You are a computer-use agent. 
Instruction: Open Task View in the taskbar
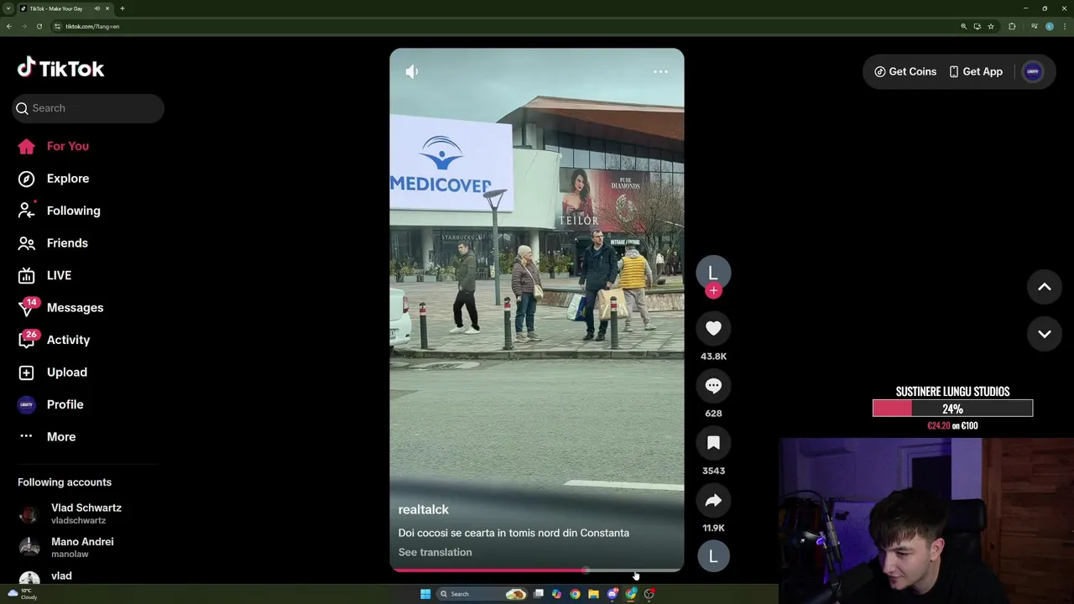click(538, 594)
